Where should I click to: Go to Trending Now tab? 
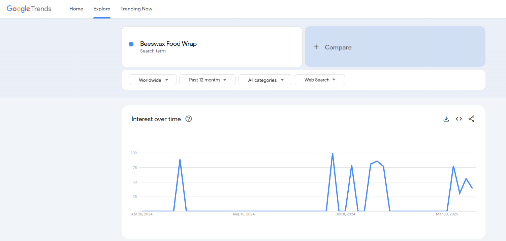(x=136, y=9)
